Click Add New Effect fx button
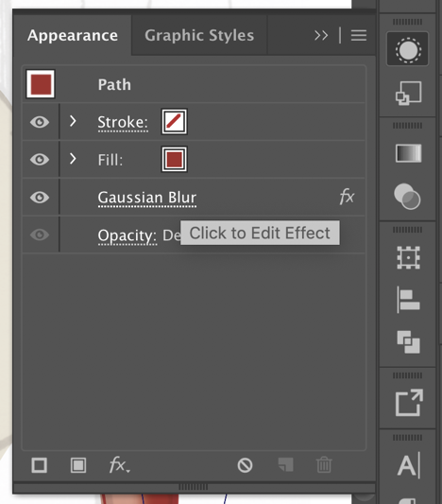 coord(119,465)
